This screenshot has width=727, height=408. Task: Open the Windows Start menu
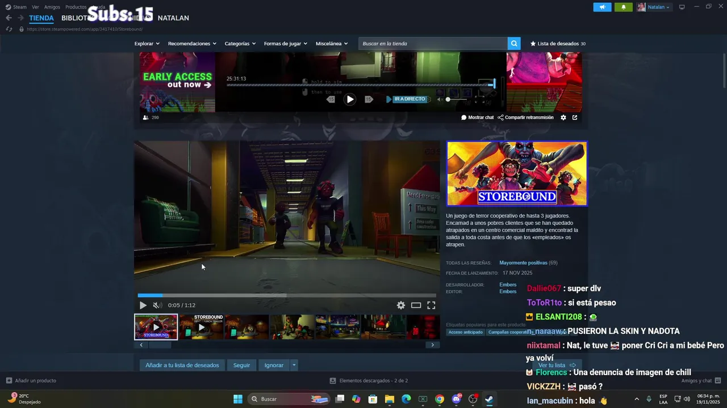point(238,399)
